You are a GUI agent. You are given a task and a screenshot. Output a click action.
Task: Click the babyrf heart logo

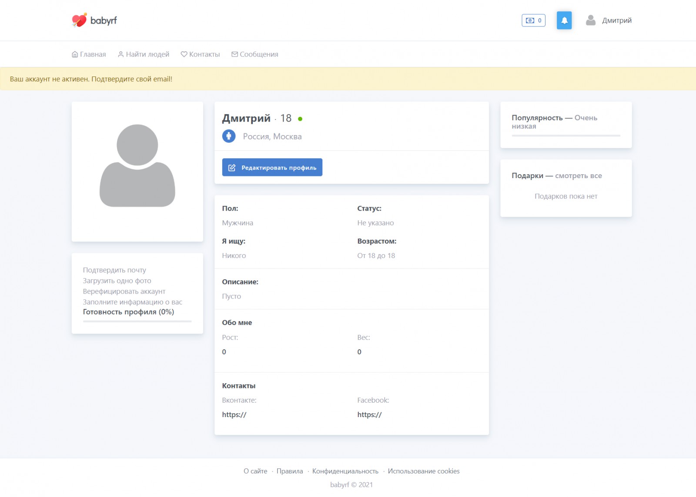[94, 20]
